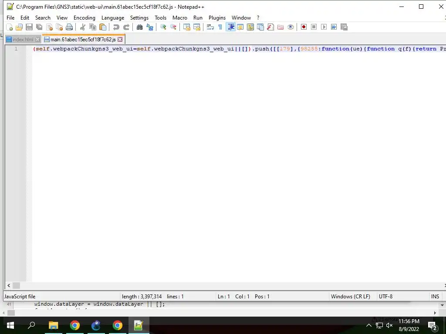Image resolution: width=446 pixels, height=334 pixels.
Task: Open the File menu
Action: click(x=10, y=17)
